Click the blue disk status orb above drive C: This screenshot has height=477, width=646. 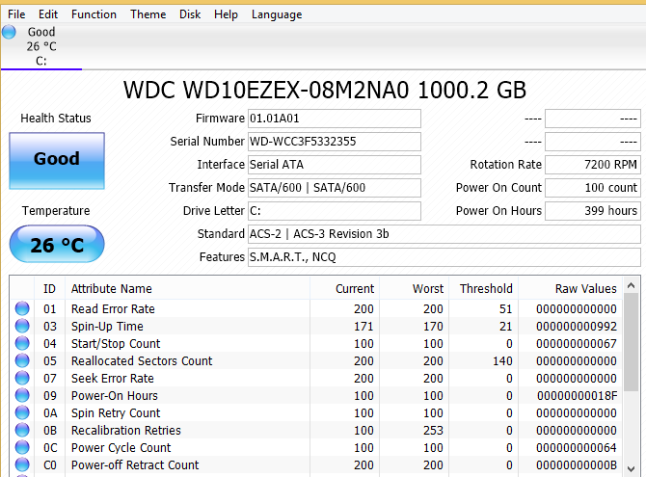click(10, 32)
